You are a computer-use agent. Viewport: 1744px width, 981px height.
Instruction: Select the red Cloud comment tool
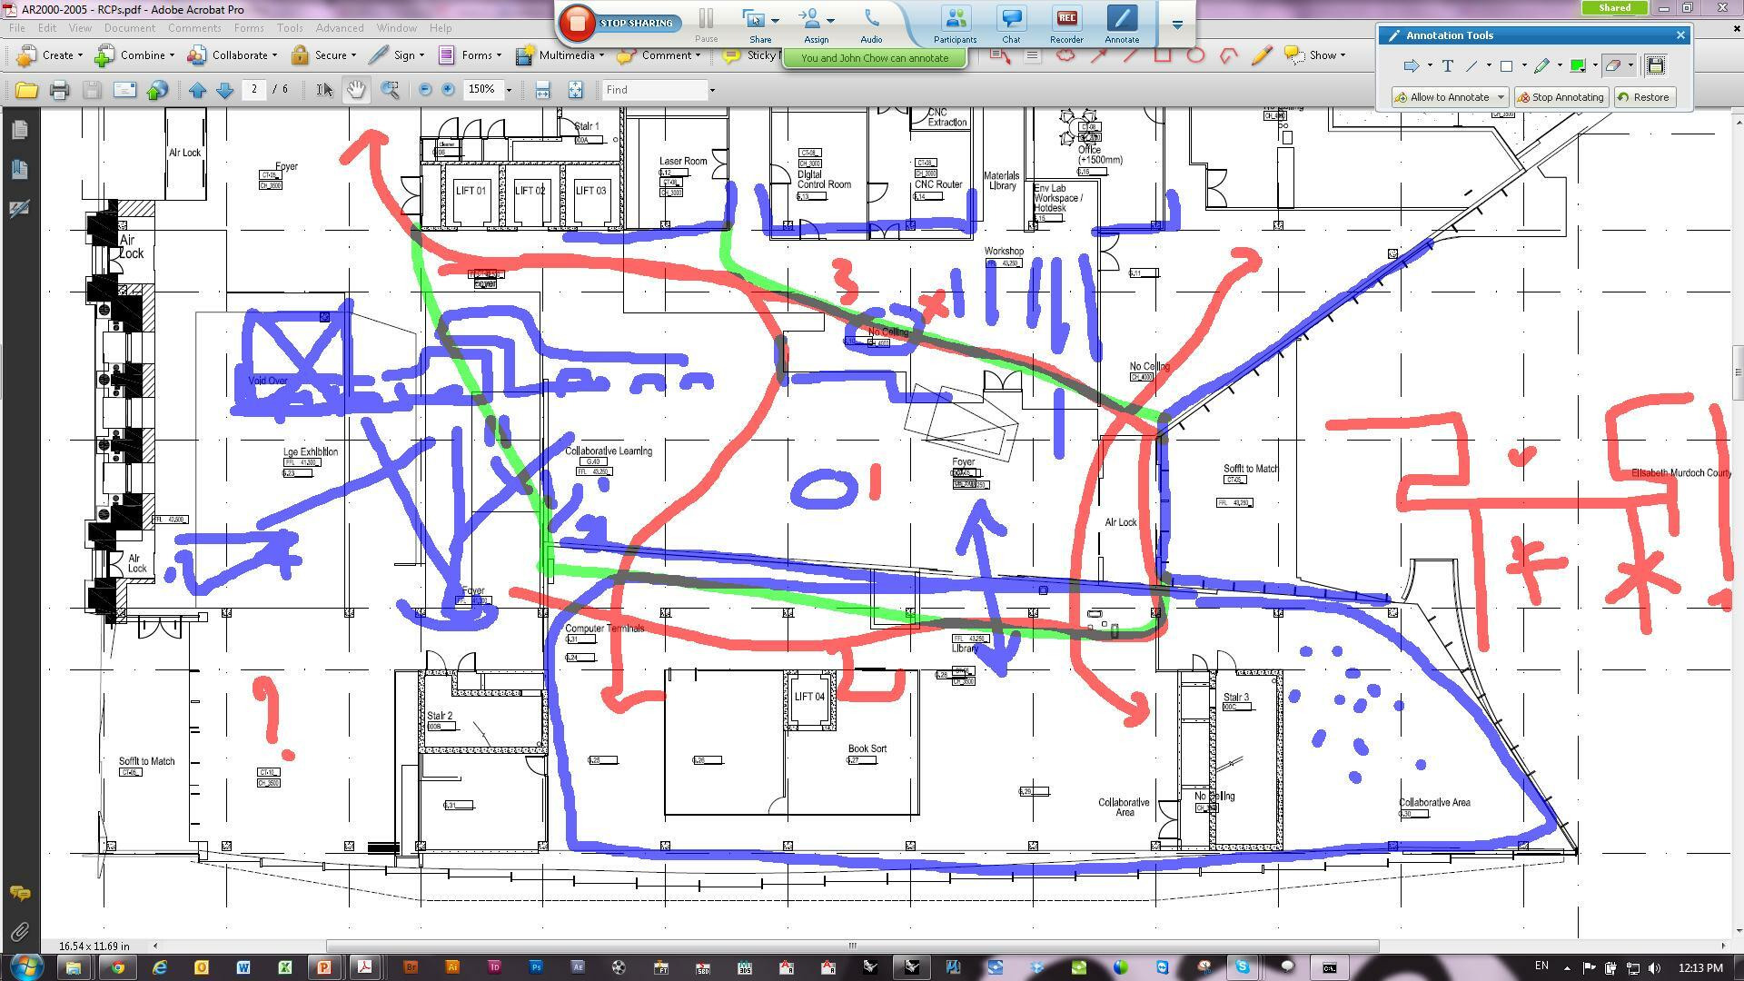(x=1065, y=56)
